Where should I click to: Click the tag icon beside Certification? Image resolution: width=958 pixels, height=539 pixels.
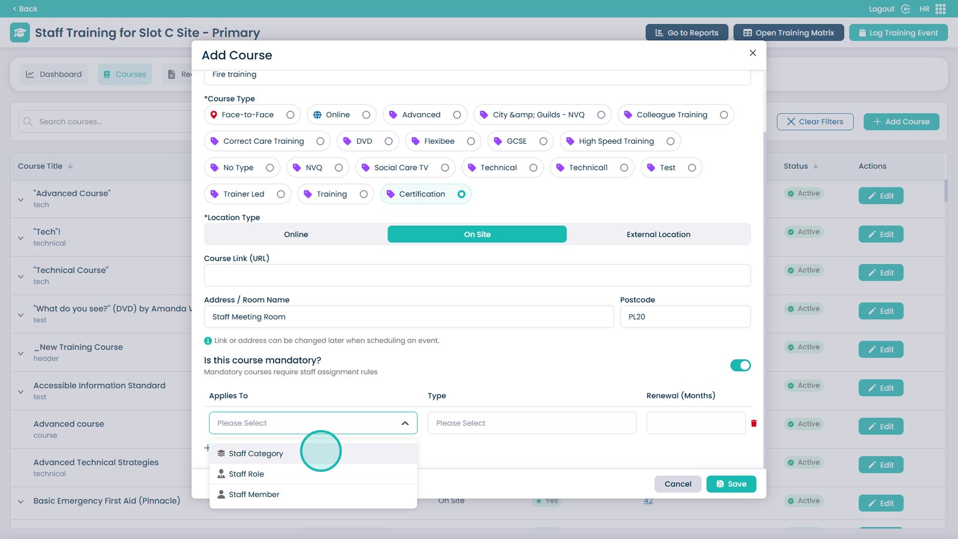pyautogui.click(x=390, y=194)
